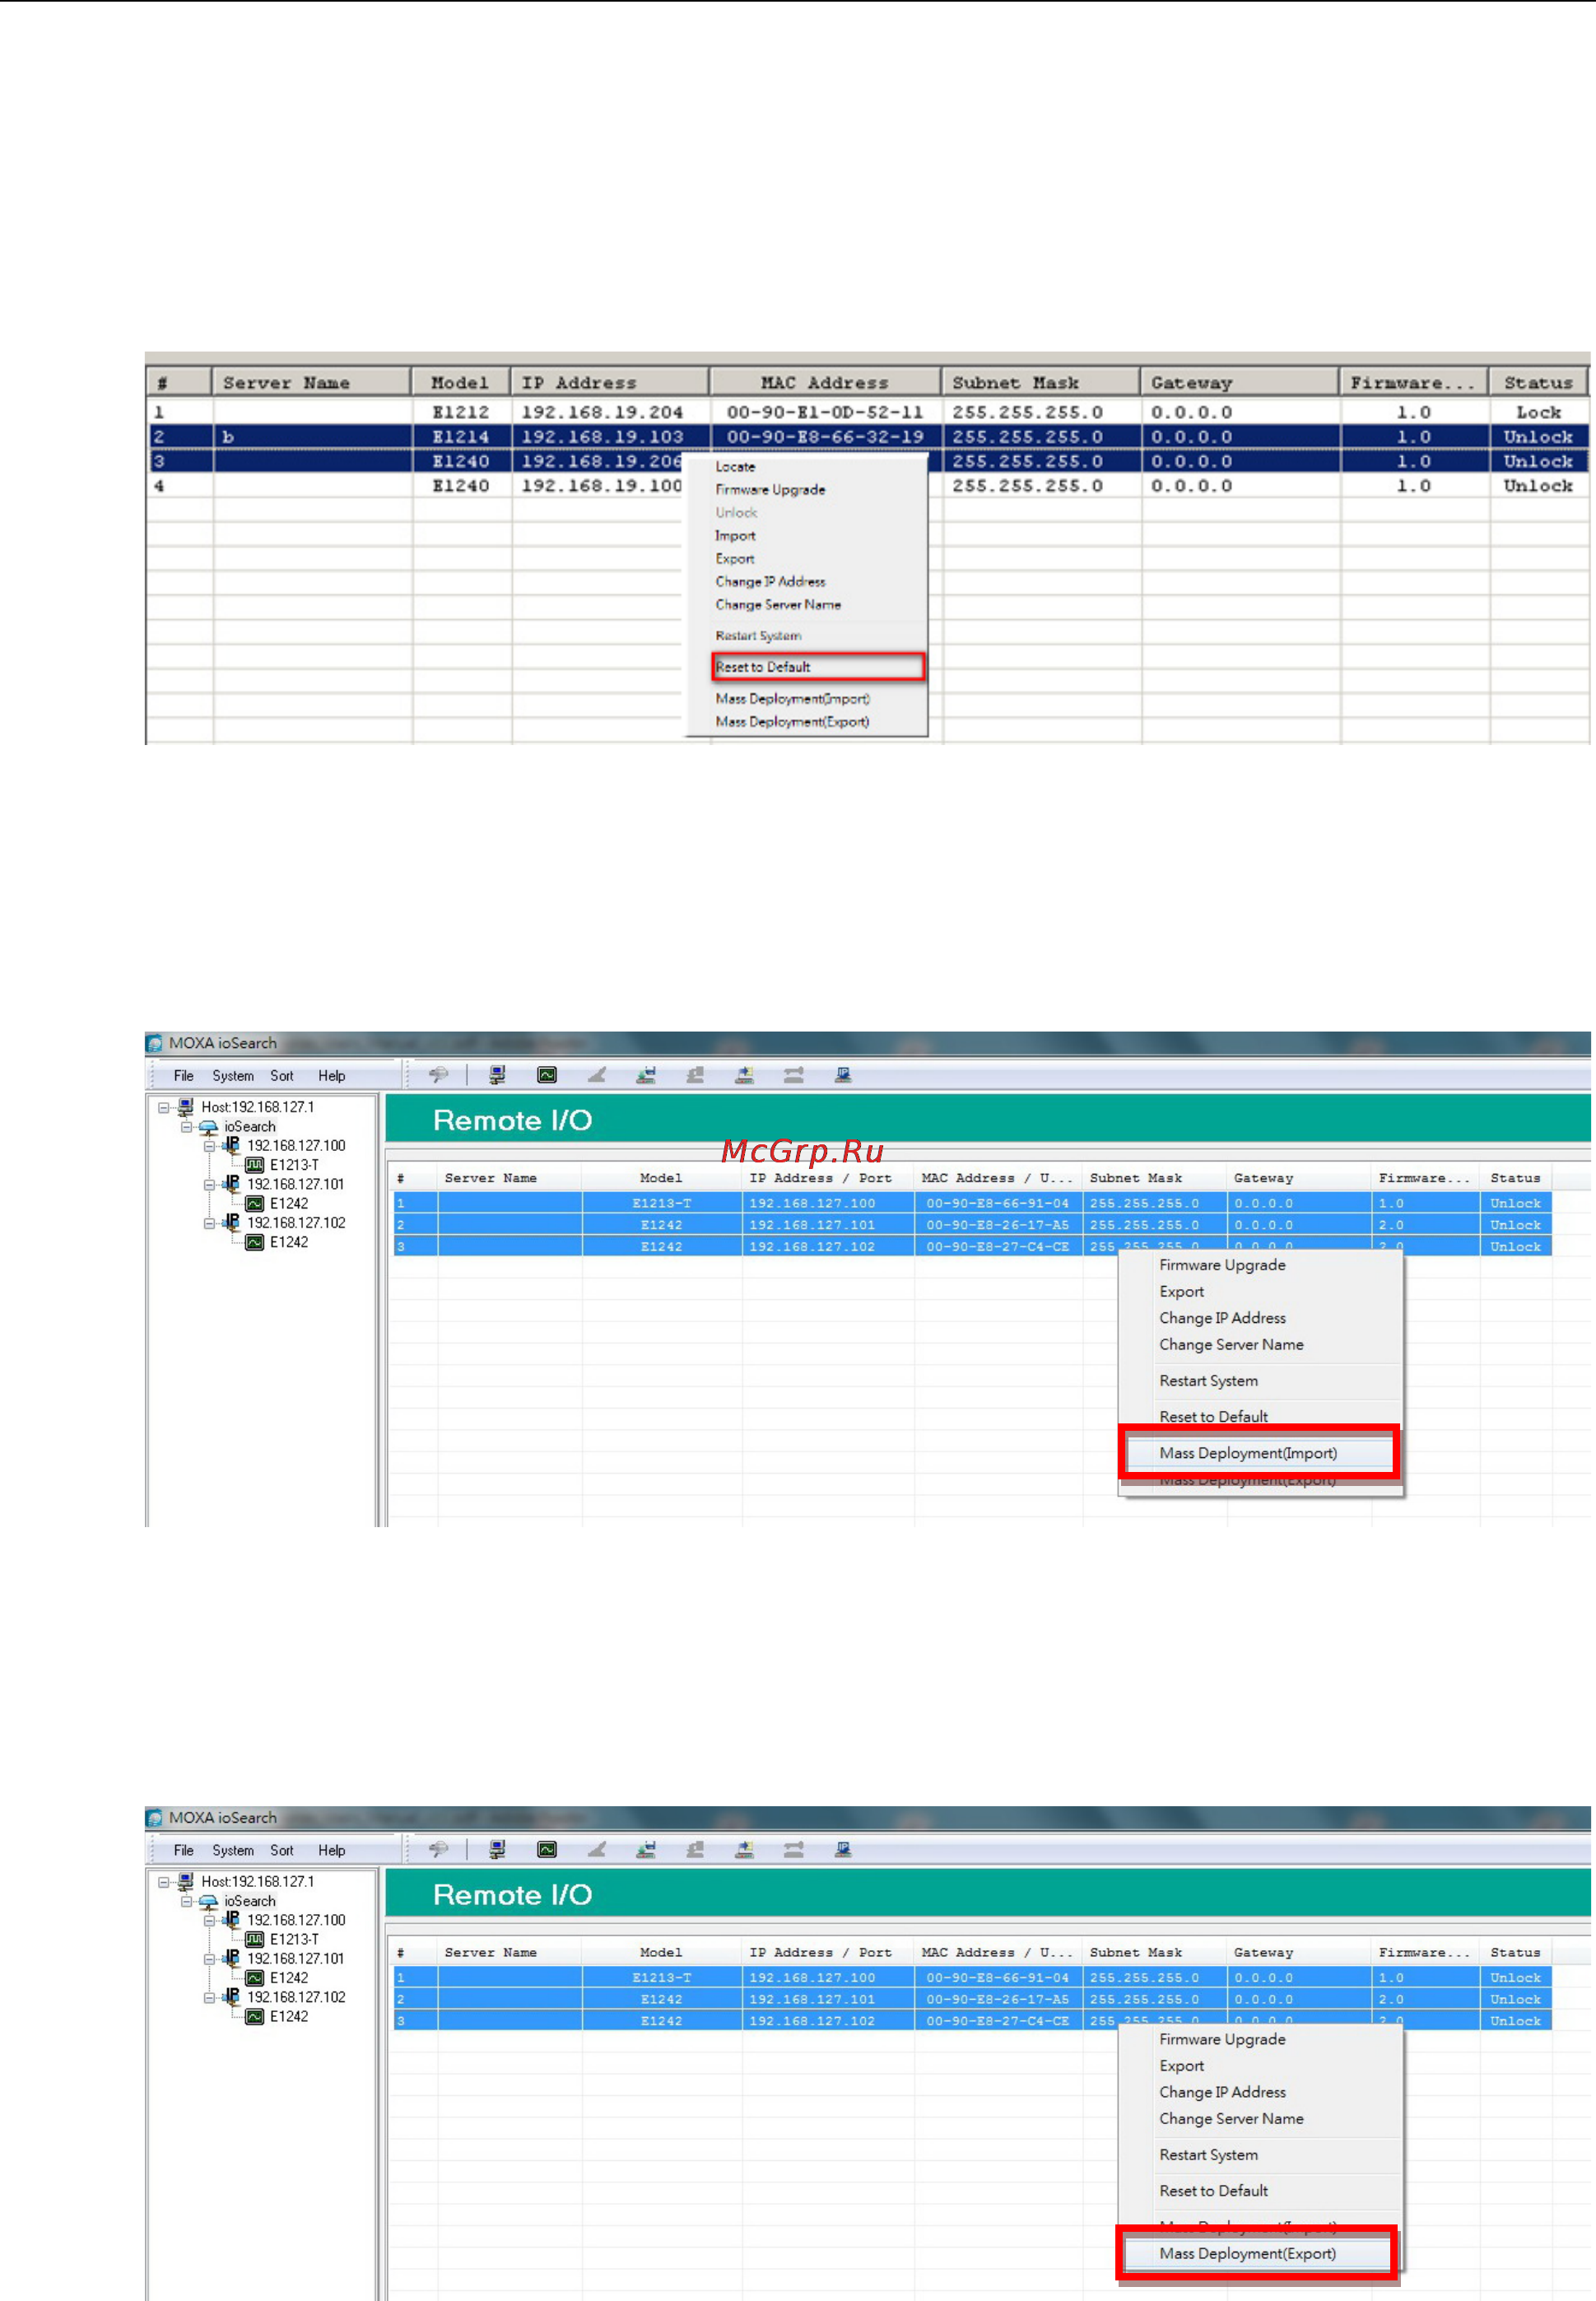Screen dimensions: 1596x2301
Task: Click the MOXA ioSearch title icon of upper window
Action: point(155,1043)
